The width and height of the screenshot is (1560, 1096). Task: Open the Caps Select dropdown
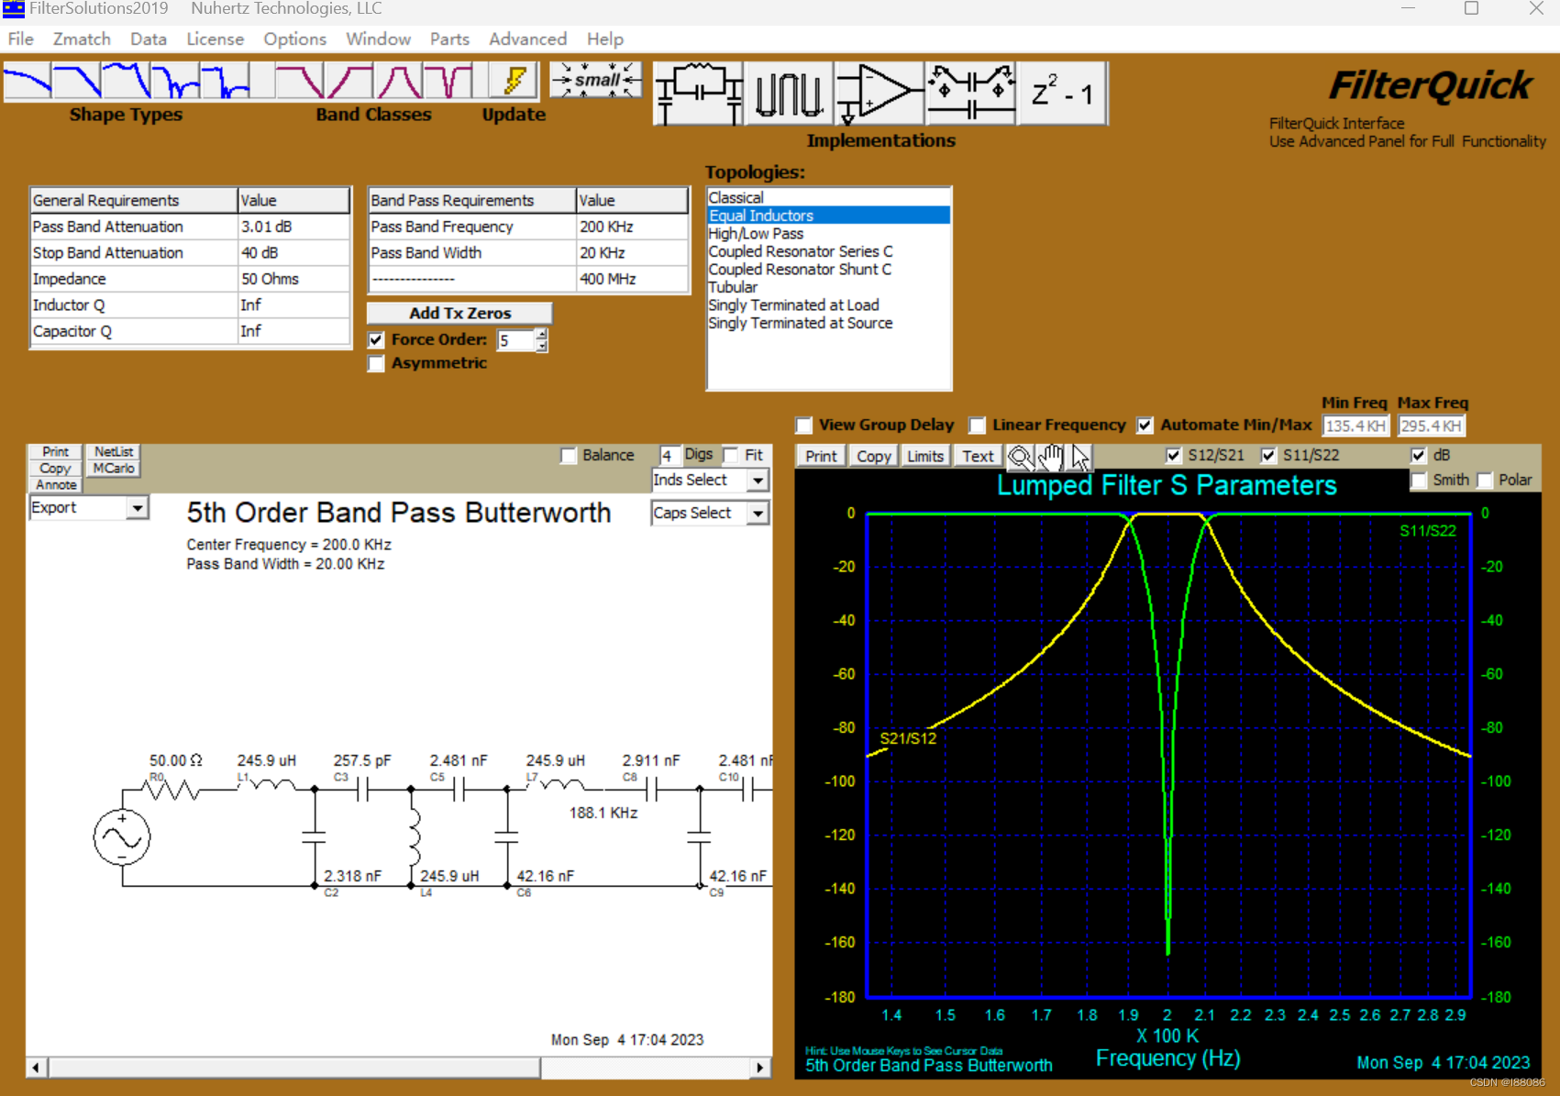click(x=758, y=514)
